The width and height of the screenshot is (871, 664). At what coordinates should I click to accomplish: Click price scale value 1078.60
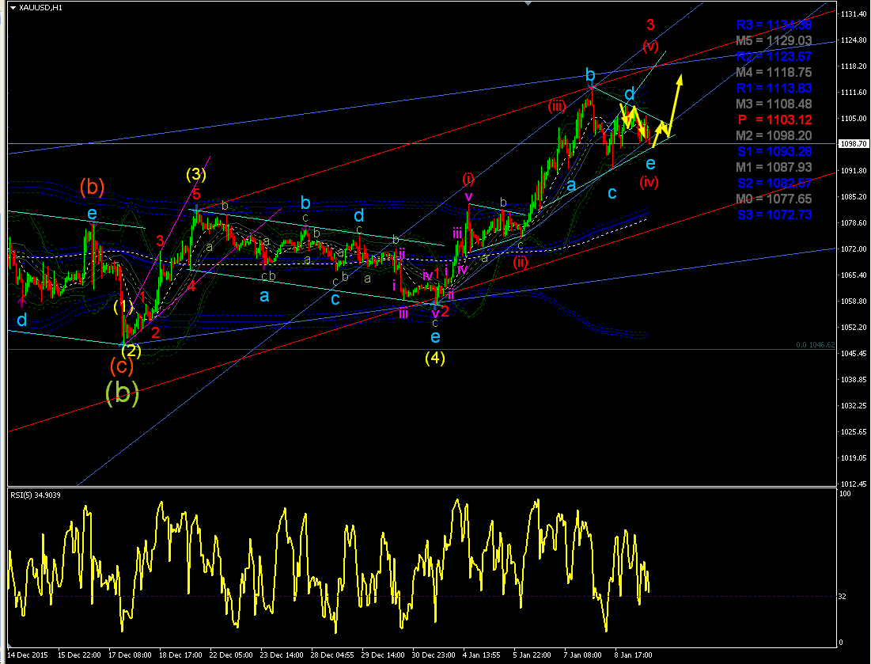pyautogui.click(x=854, y=223)
